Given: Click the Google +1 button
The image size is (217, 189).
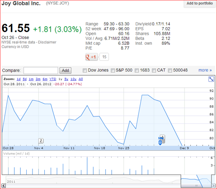Looking at the screenshot, I should tap(92, 57).
